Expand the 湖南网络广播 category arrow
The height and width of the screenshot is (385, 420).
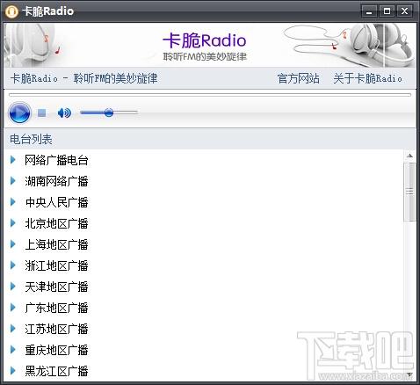[13, 181]
